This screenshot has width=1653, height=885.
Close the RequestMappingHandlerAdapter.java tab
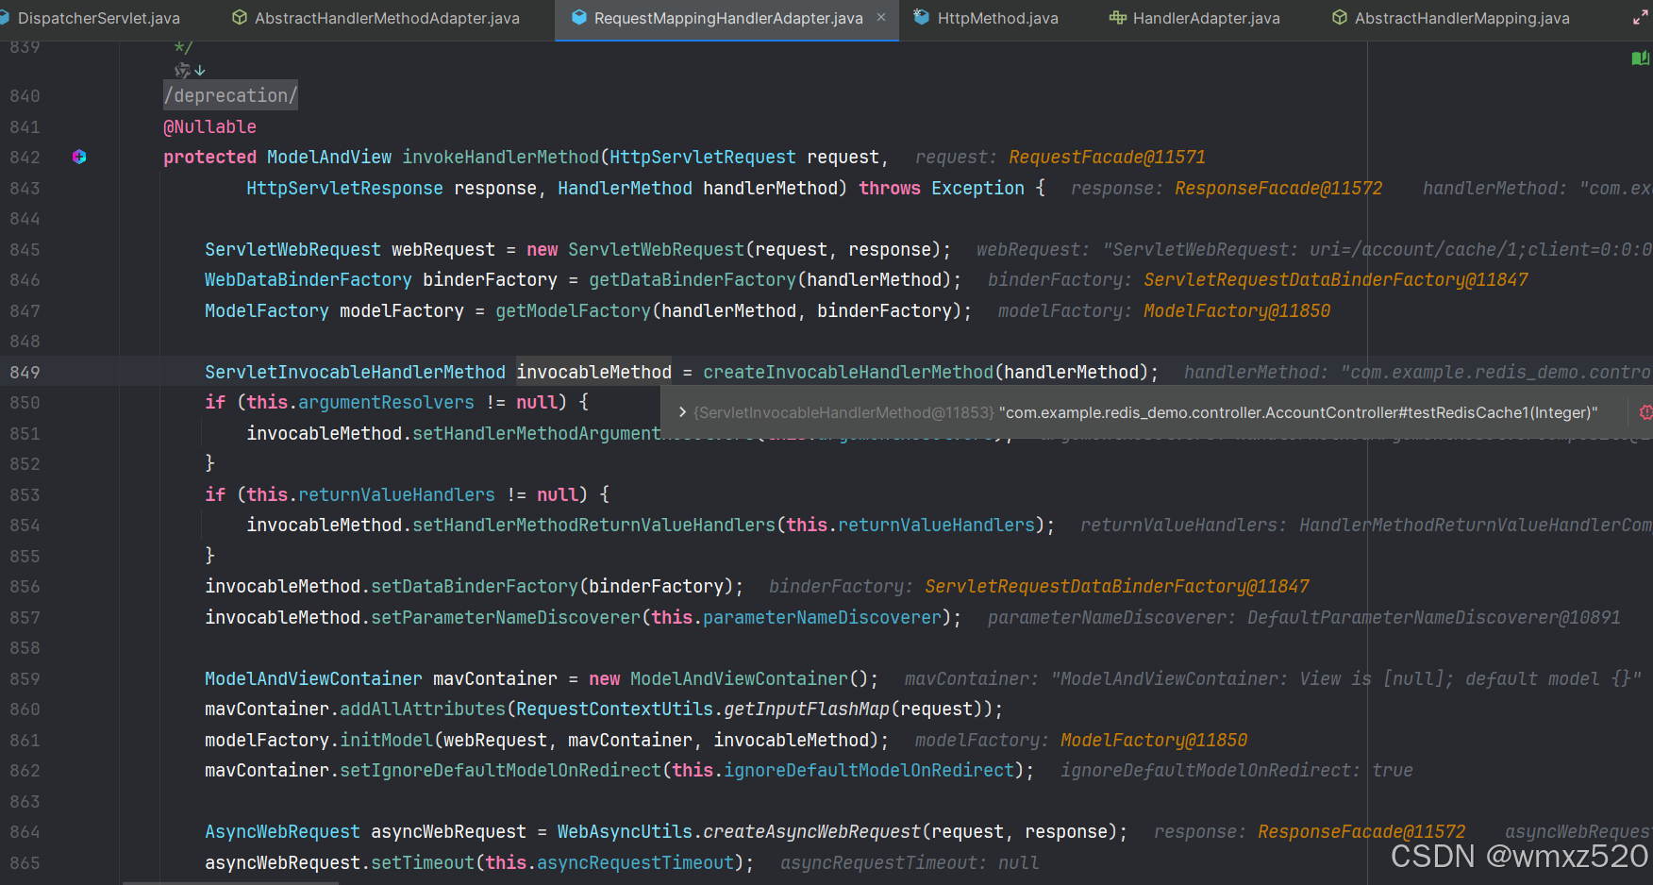pyautogui.click(x=881, y=17)
